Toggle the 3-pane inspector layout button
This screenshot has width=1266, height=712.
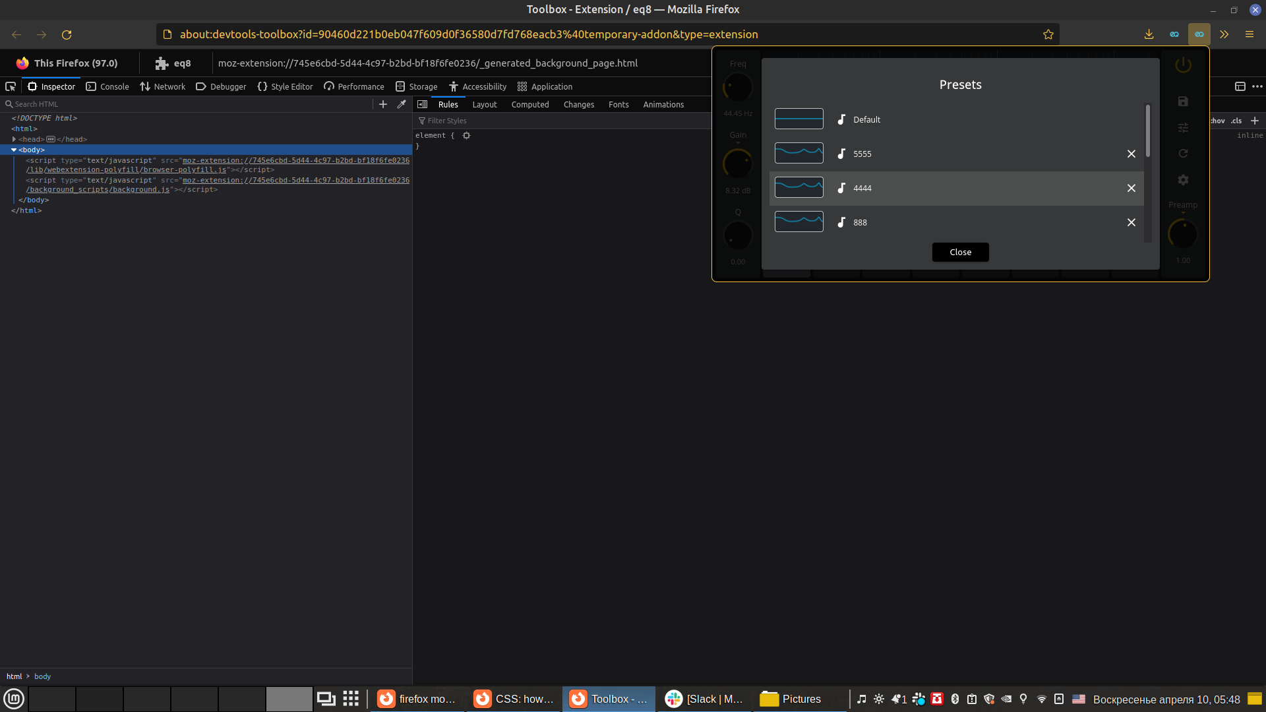tap(423, 104)
